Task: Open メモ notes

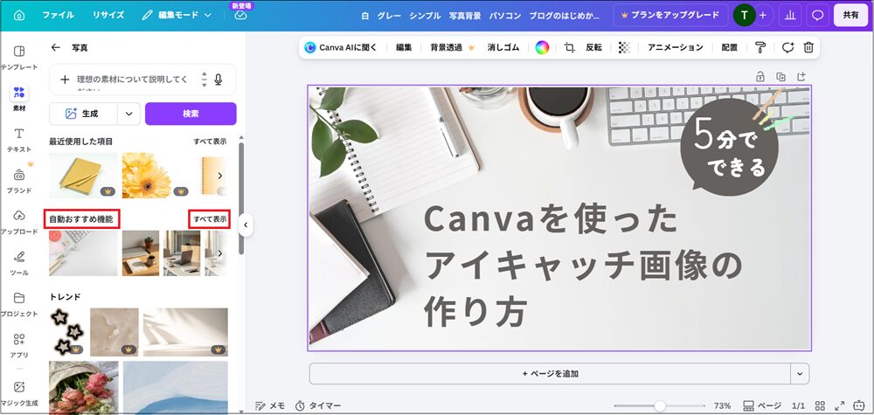Action: tap(270, 406)
